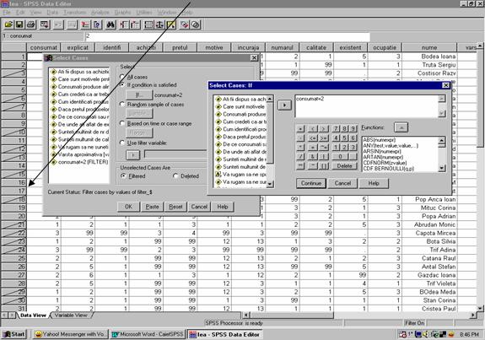The image size is (485, 340).
Task: Click the Weight Cases scale icon
Action: pyautogui.click(x=159, y=24)
